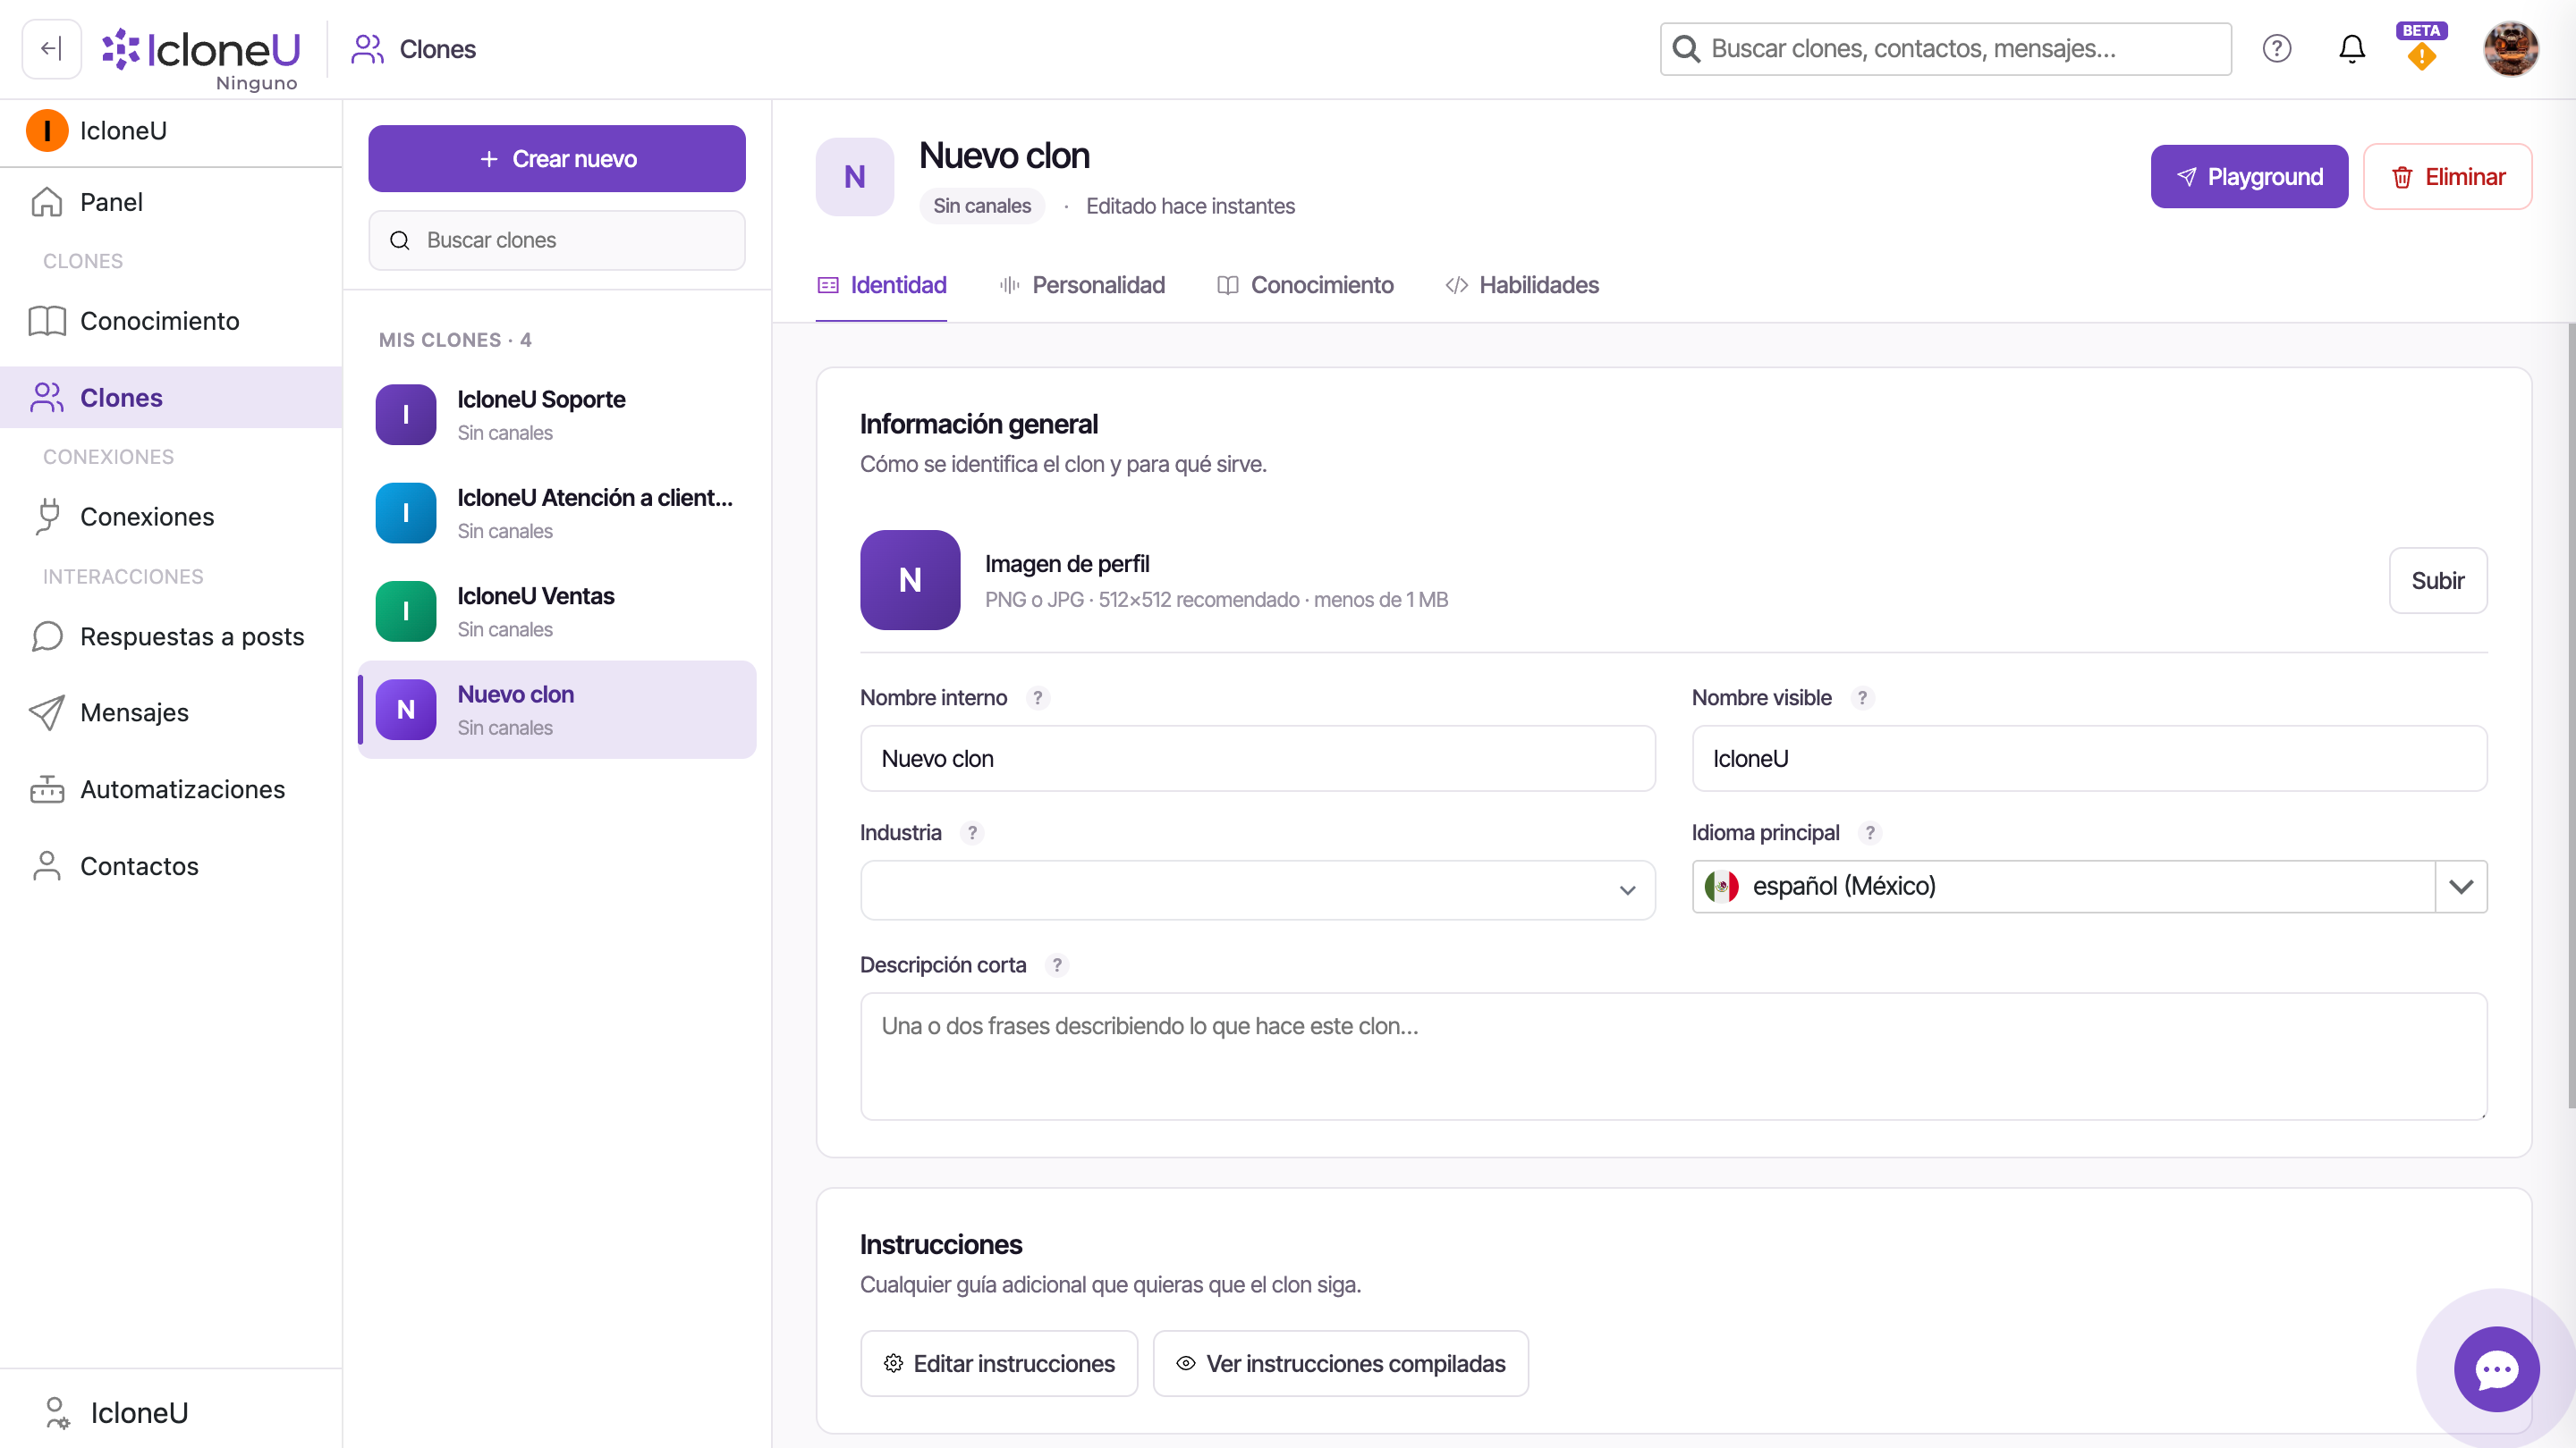Switch to the Personalidad tab

tap(1082, 286)
